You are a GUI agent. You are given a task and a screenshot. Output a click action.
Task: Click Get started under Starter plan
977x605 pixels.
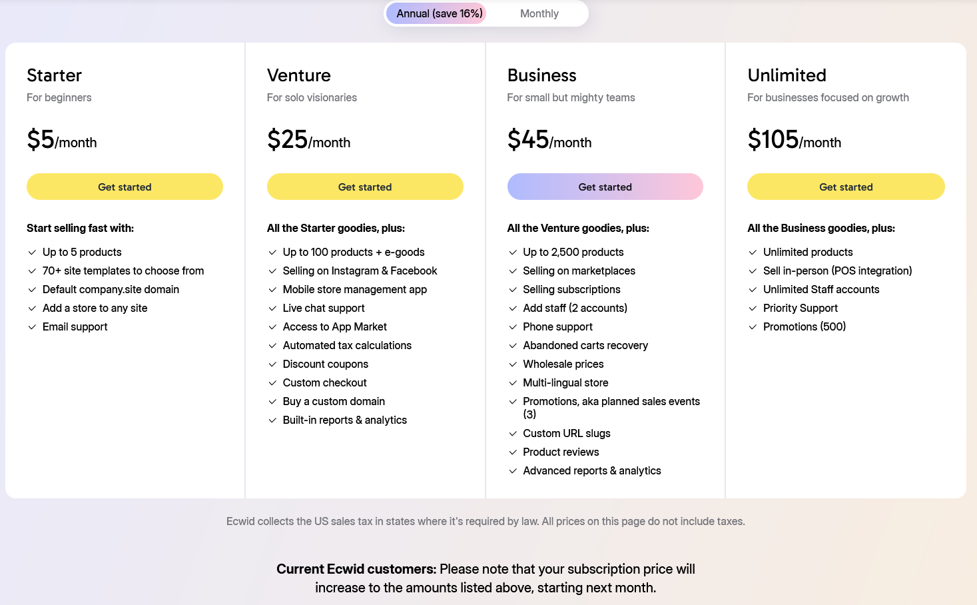pos(125,187)
